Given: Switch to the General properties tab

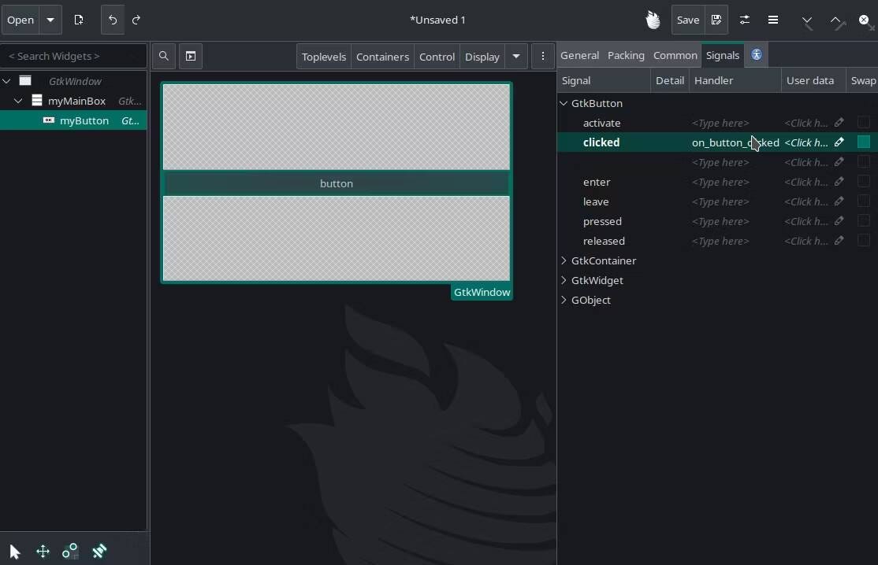Looking at the screenshot, I should tap(579, 55).
